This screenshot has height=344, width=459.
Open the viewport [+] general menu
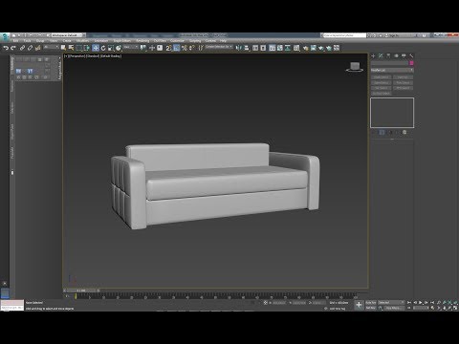pyautogui.click(x=66, y=56)
